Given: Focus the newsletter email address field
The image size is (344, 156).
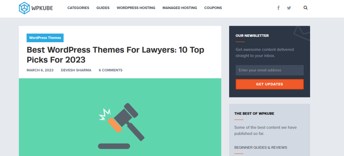Looking at the screenshot, I should coord(270,70).
